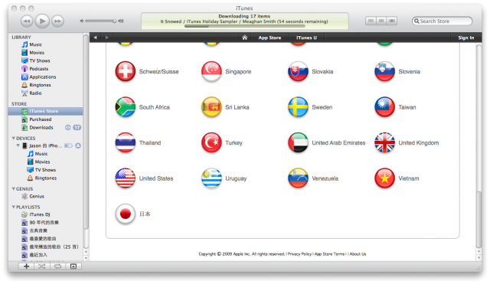The image size is (490, 284).
Task: Click Sign In
Action: tap(466, 38)
